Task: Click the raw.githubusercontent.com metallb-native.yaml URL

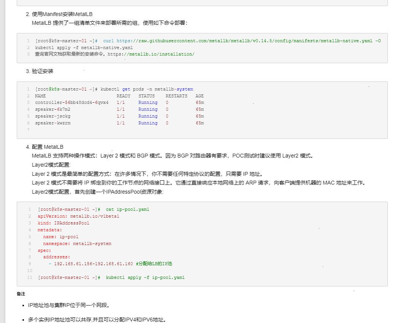Action: point(244,41)
